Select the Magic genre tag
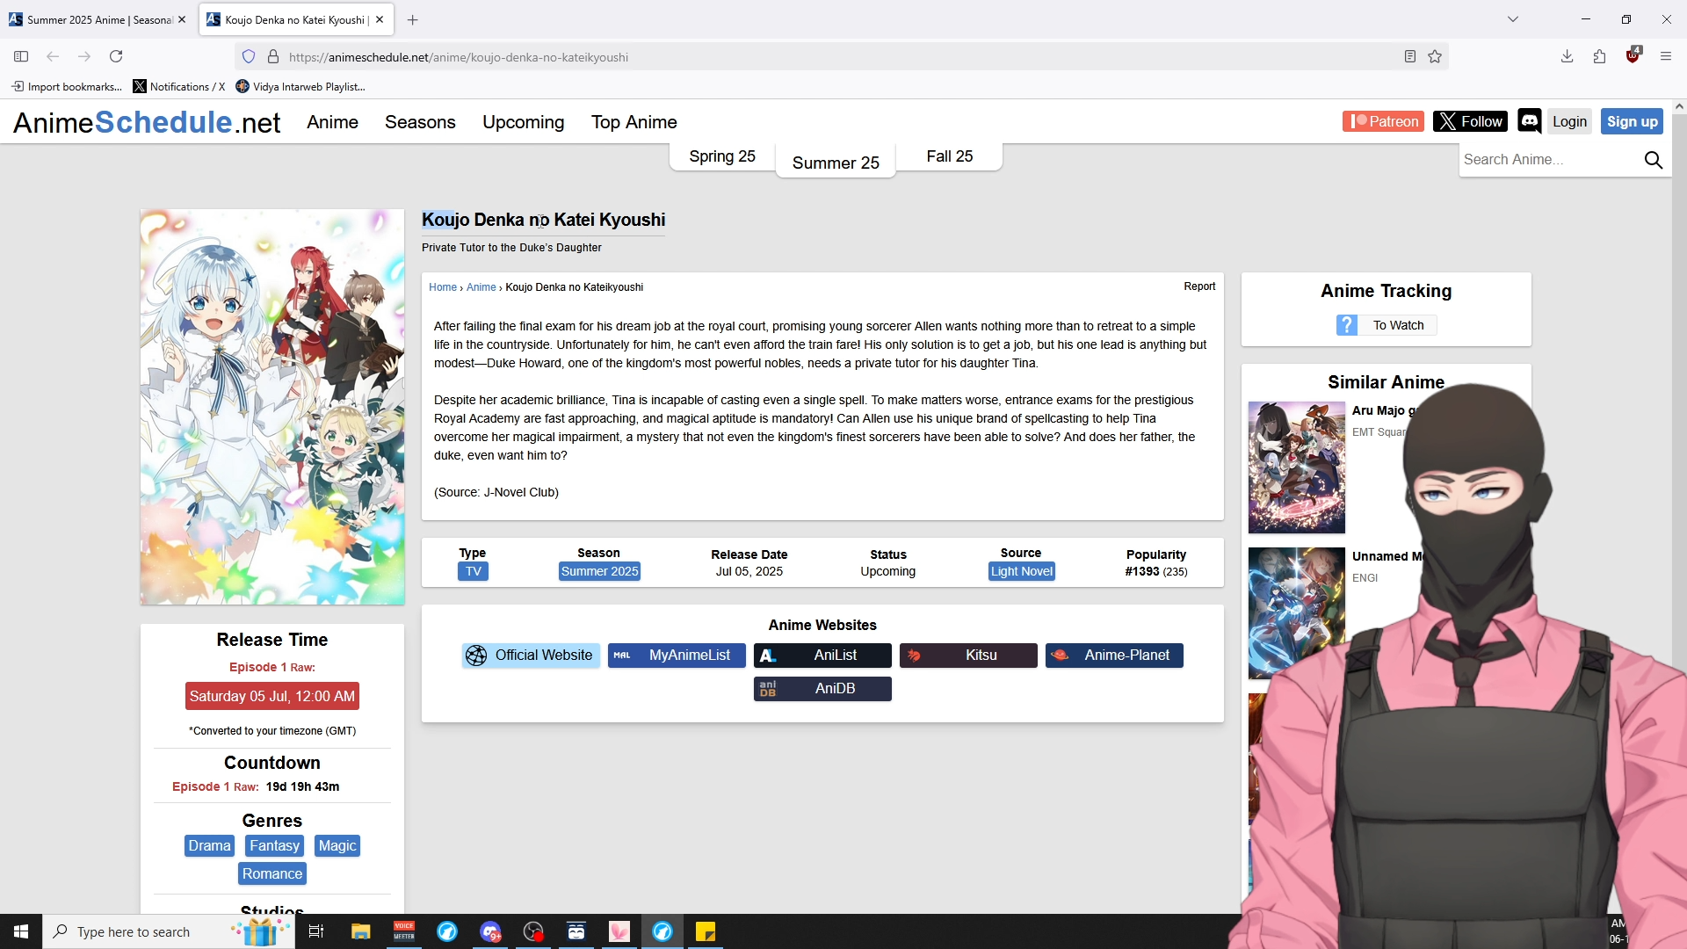 pyautogui.click(x=337, y=846)
